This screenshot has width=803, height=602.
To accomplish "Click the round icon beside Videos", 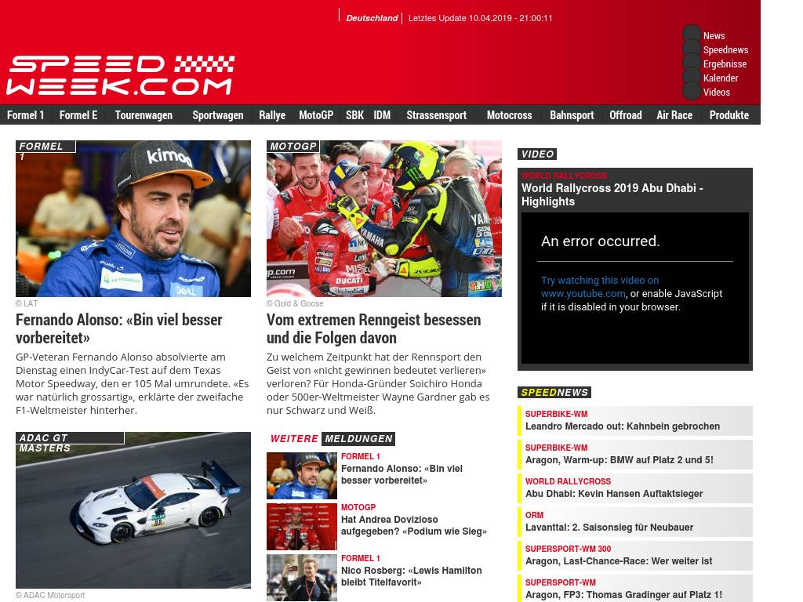I will pyautogui.click(x=692, y=92).
